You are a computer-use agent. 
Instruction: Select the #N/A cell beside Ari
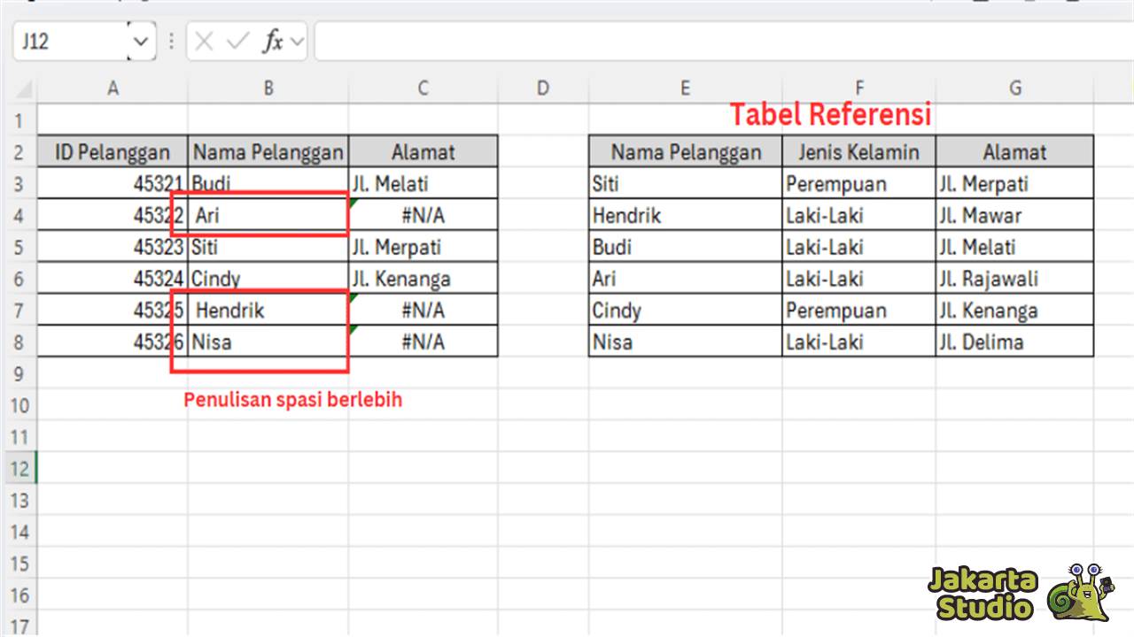click(x=423, y=215)
